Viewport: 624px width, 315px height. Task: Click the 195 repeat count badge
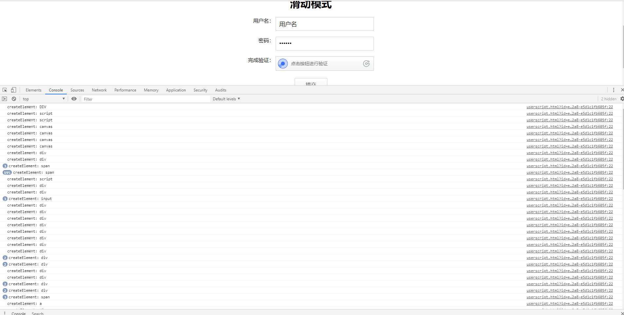click(x=7, y=172)
